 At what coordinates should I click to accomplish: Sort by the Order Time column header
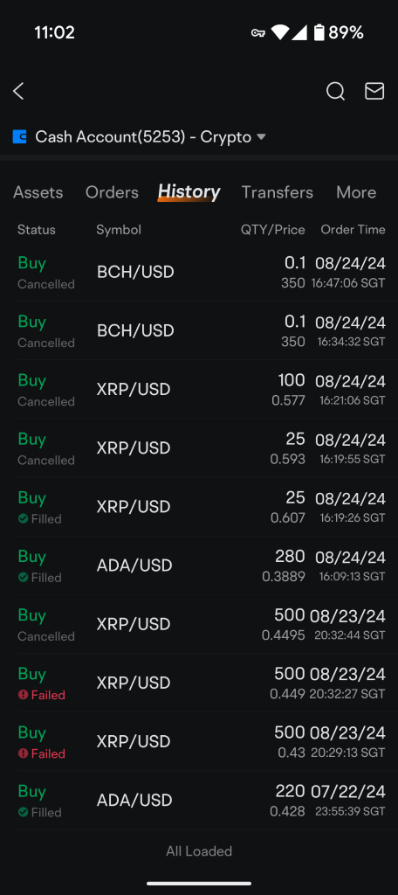click(353, 230)
